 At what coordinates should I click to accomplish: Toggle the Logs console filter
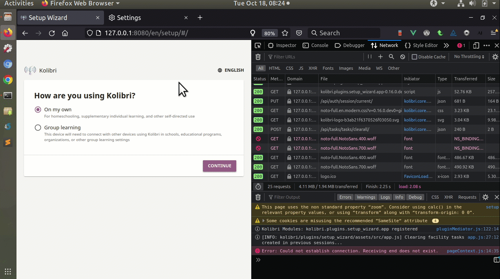385,197
